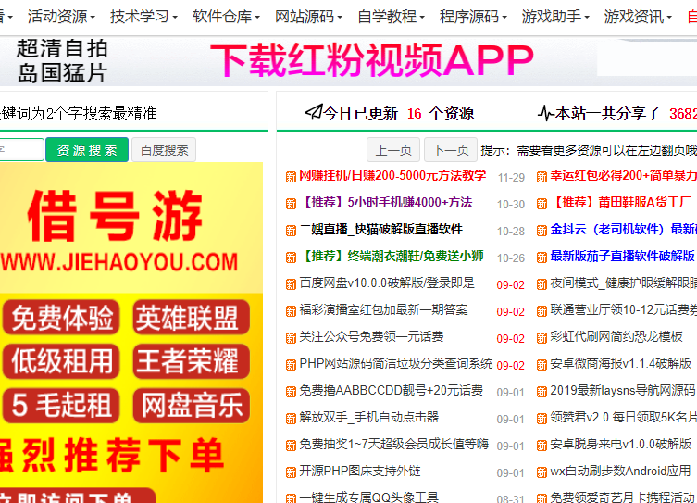
Task: Click the 新 icon before 解放双手_手机自动点击器
Action: point(291,419)
